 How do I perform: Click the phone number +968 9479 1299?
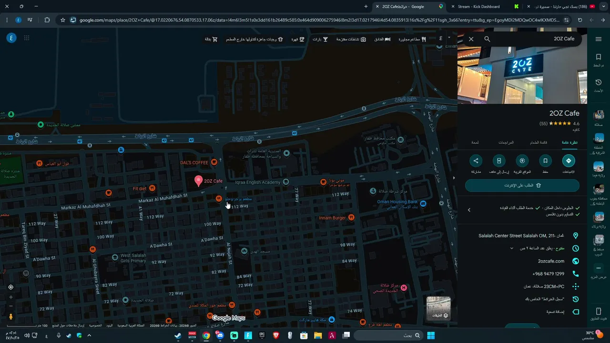549,274
